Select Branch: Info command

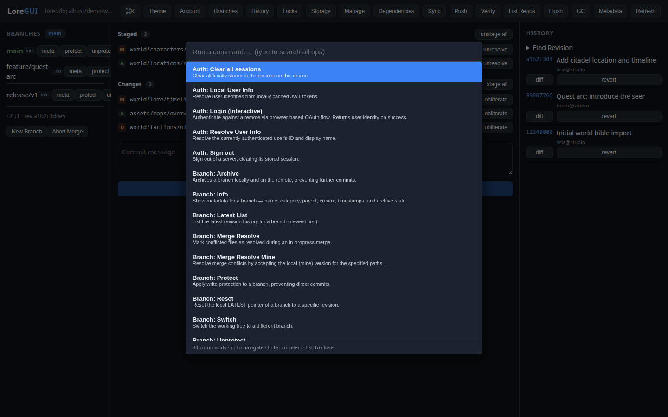[x=334, y=197]
